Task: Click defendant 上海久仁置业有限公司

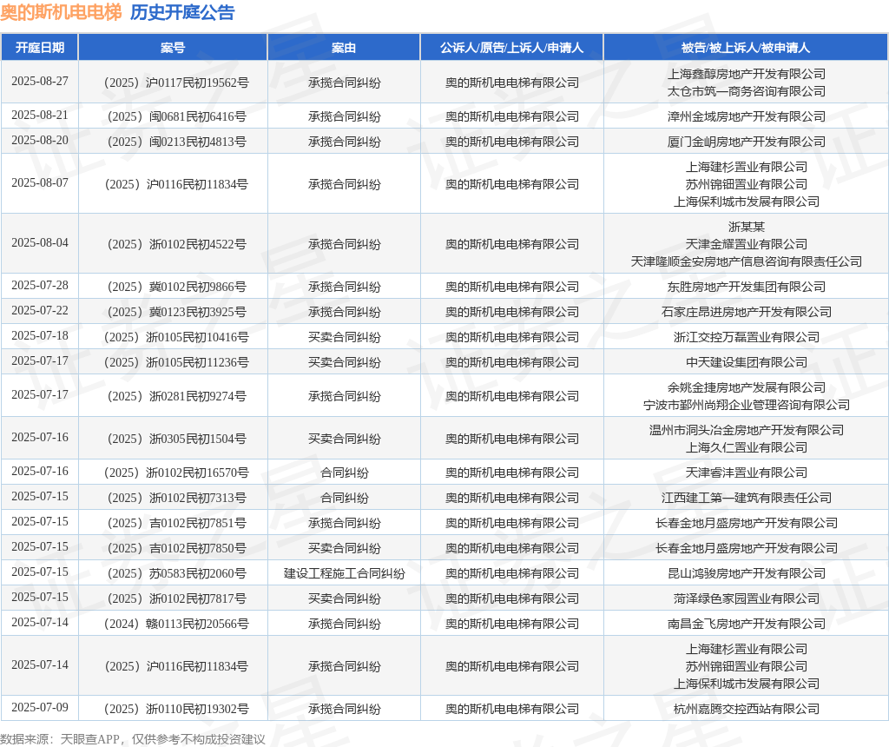Action: pyautogui.click(x=746, y=447)
